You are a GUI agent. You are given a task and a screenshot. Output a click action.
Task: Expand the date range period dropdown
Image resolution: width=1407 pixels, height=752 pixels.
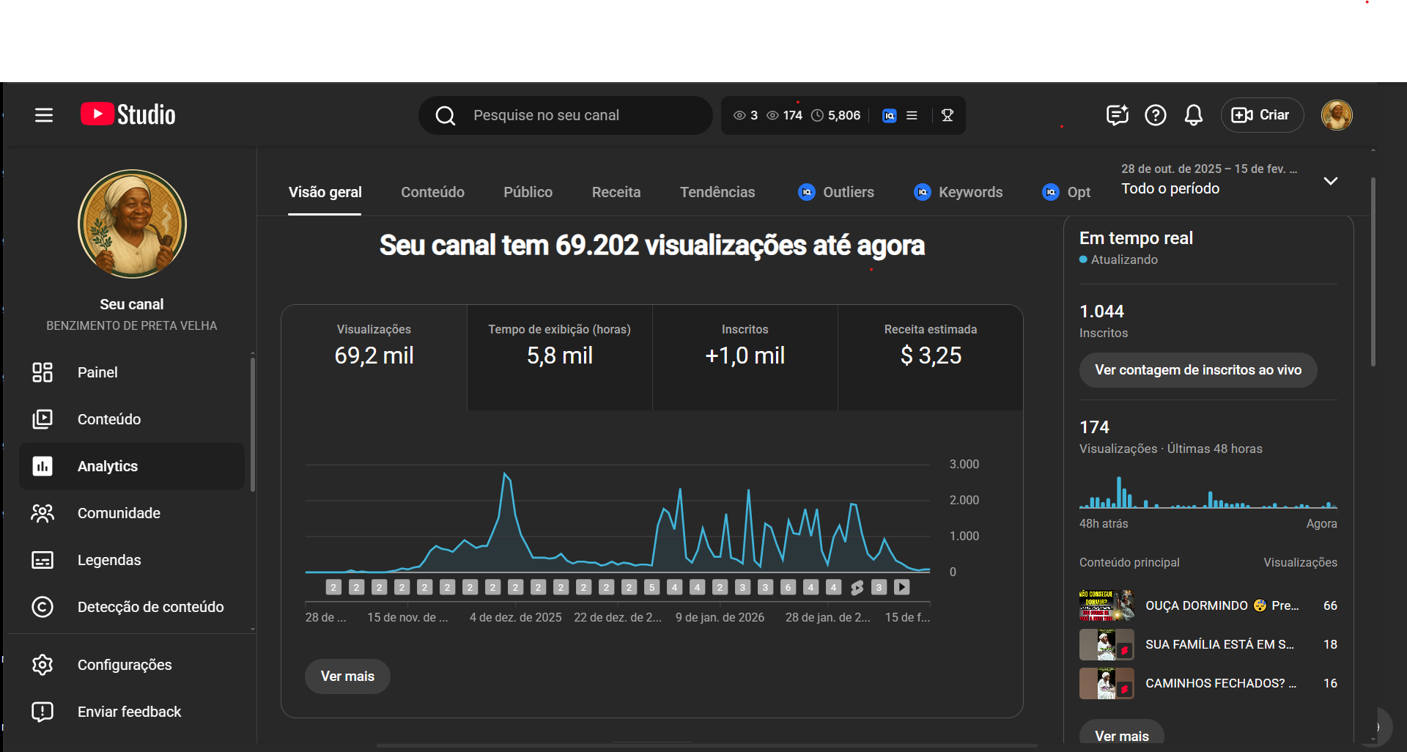pos(1330,181)
